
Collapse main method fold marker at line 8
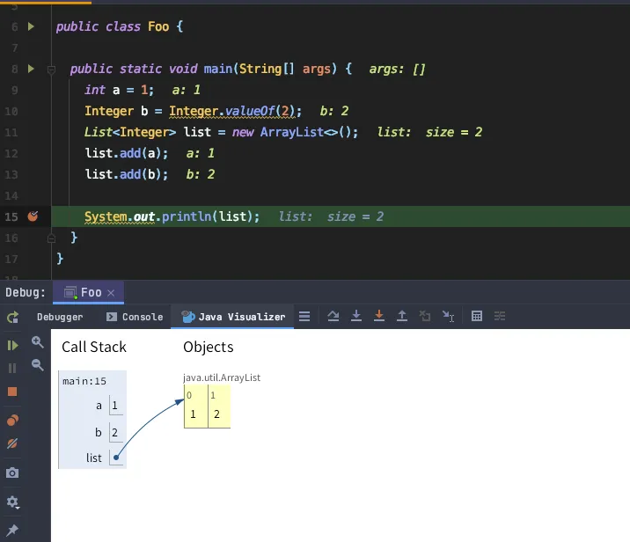coord(51,70)
